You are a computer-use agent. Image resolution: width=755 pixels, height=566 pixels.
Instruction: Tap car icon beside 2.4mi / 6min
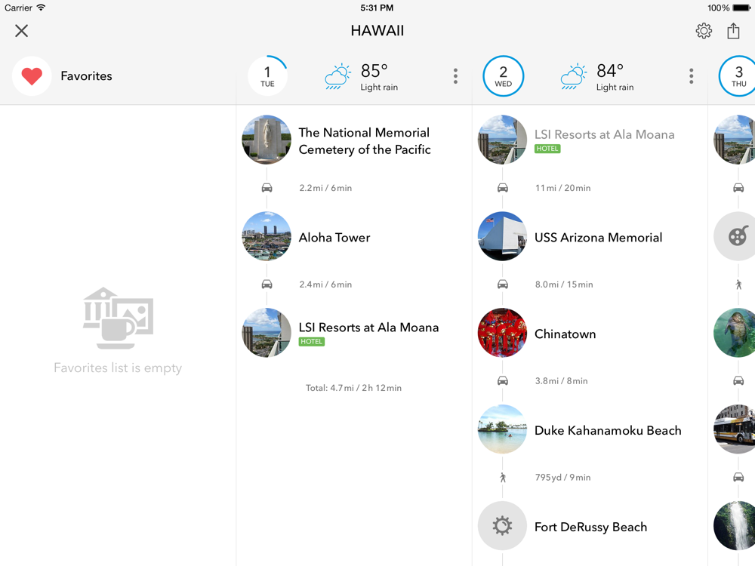tap(267, 285)
